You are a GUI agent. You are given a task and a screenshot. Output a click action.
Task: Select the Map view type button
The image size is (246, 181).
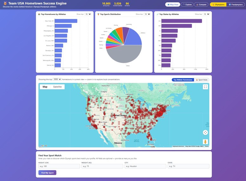tap(45, 87)
